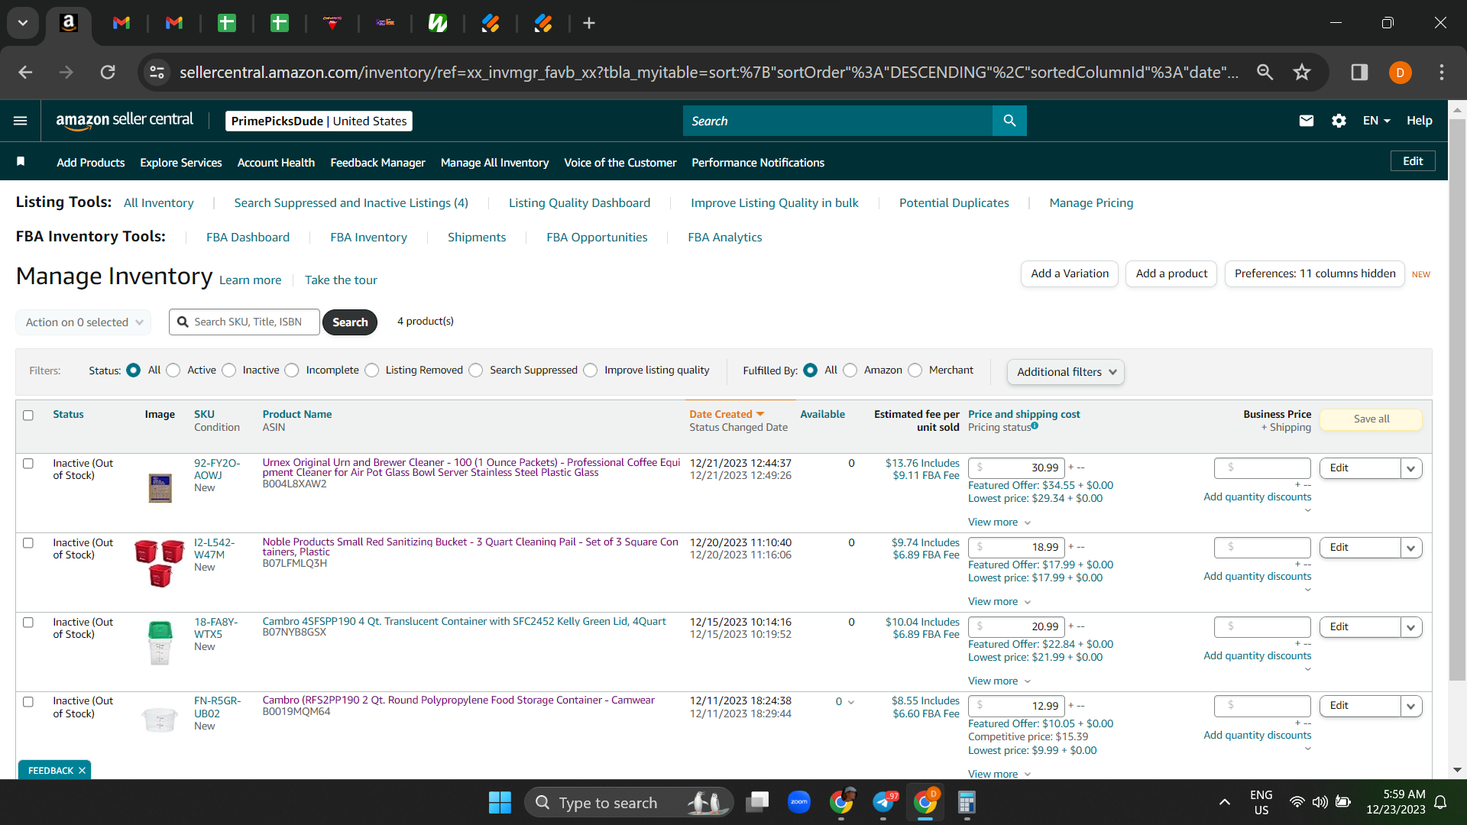Open Explore Services in the navigation bar

click(181, 163)
